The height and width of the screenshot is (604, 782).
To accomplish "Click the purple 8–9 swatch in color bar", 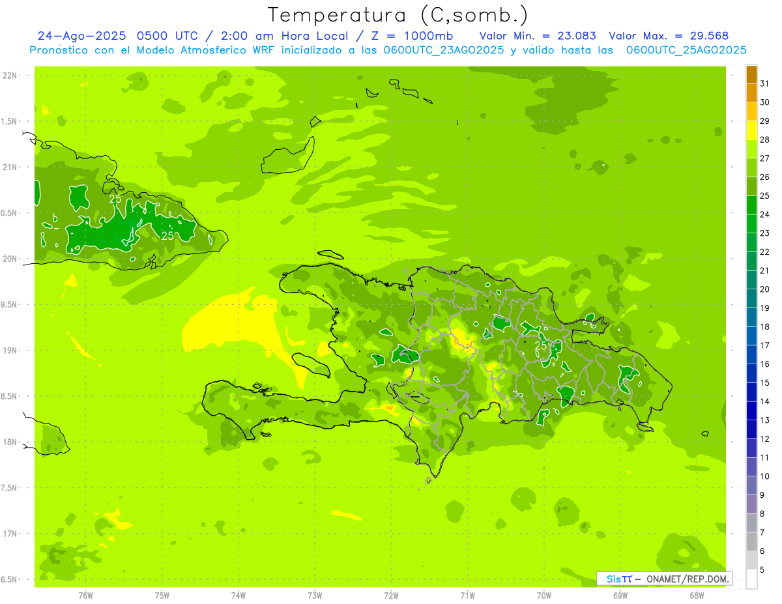I will click(751, 504).
